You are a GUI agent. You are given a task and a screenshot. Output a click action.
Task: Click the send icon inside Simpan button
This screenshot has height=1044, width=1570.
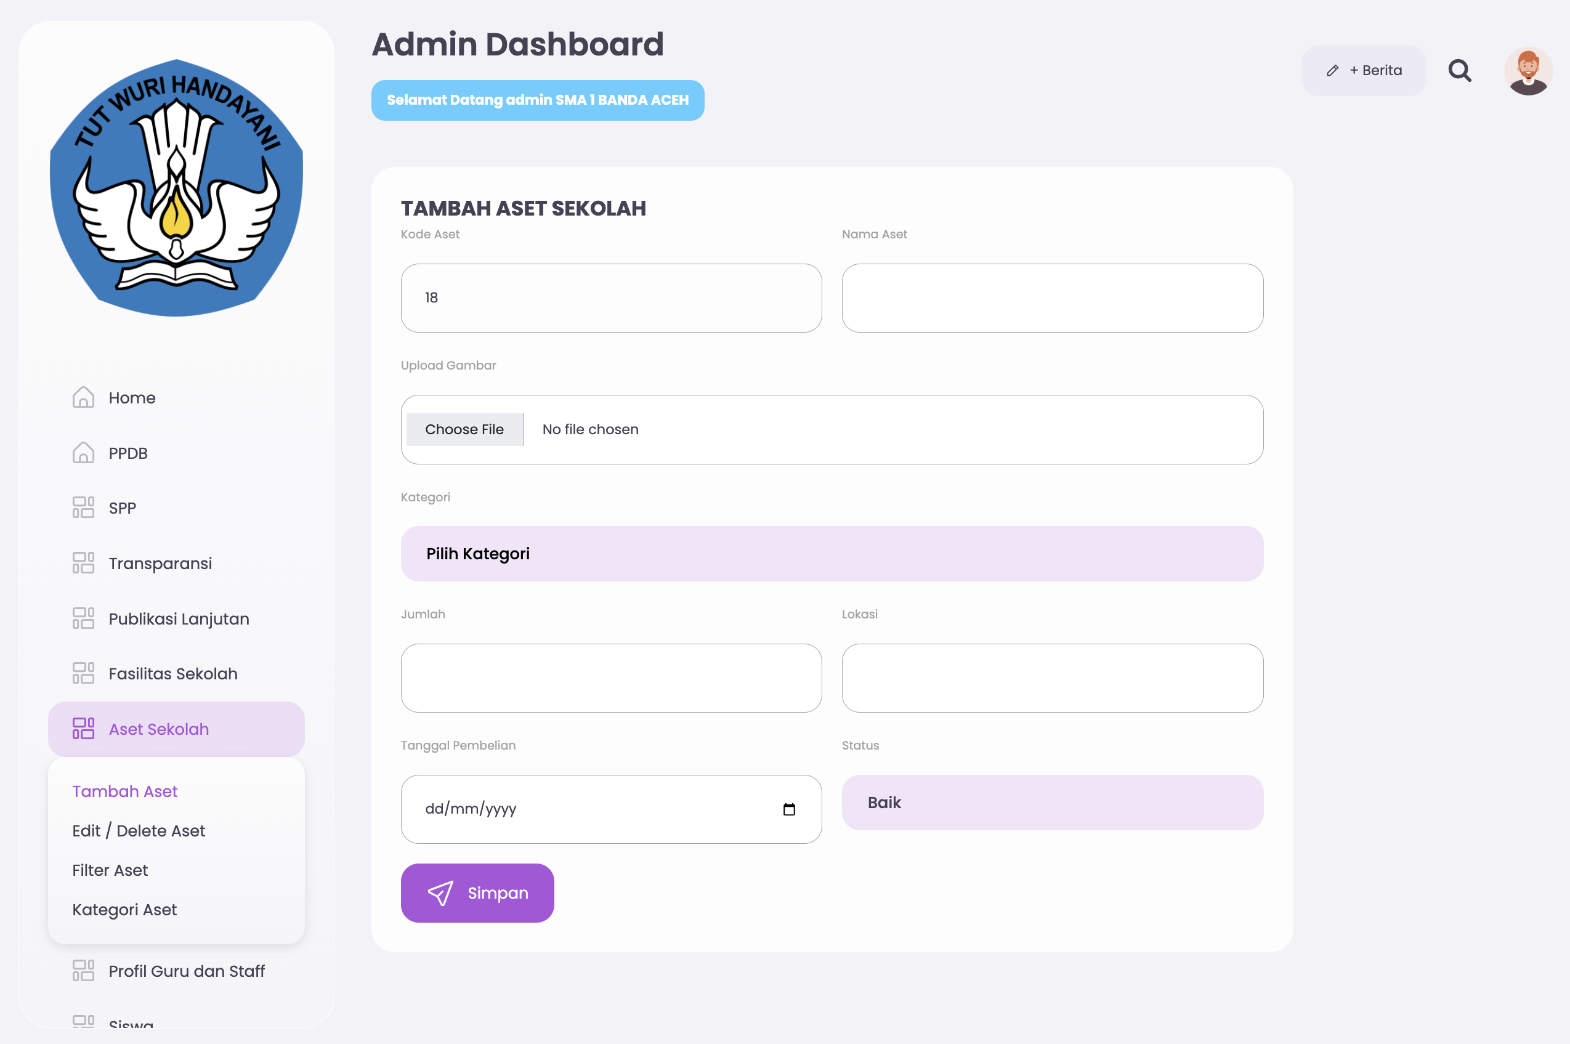442,893
